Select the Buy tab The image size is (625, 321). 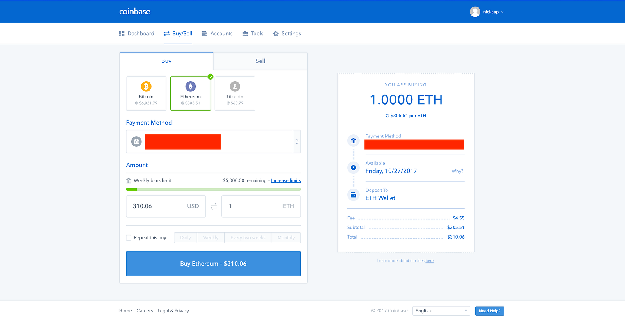[166, 61]
